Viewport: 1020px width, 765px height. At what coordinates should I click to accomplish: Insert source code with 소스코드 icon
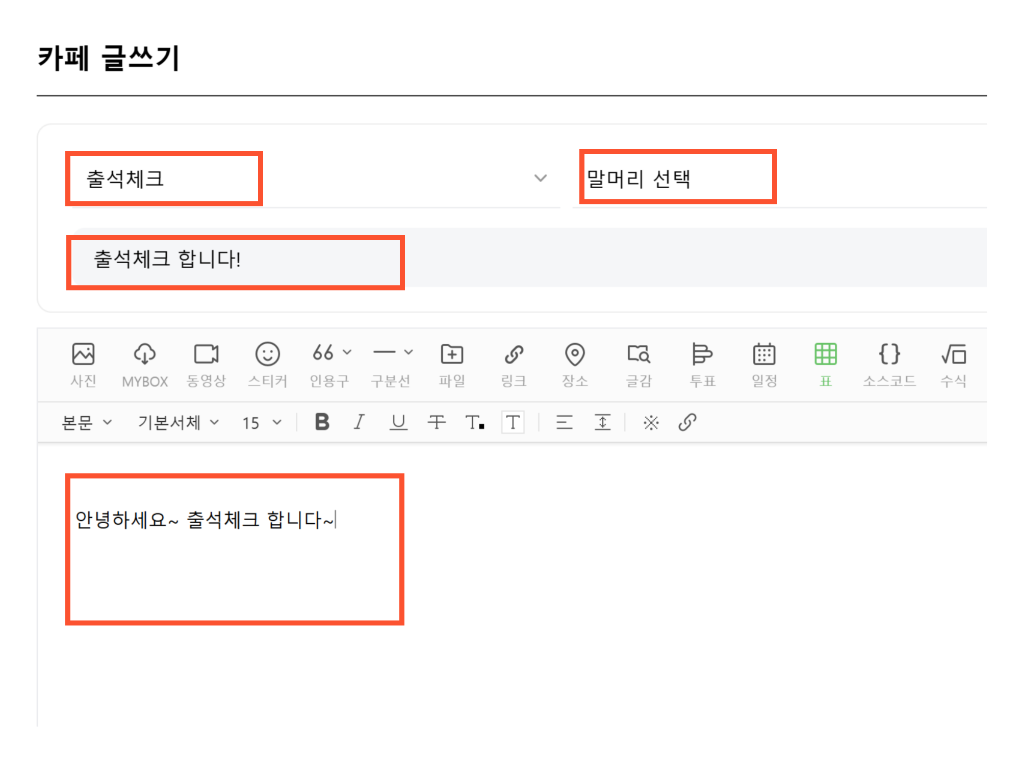coord(889,365)
